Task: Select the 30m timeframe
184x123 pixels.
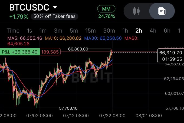Action: coord(109,31)
